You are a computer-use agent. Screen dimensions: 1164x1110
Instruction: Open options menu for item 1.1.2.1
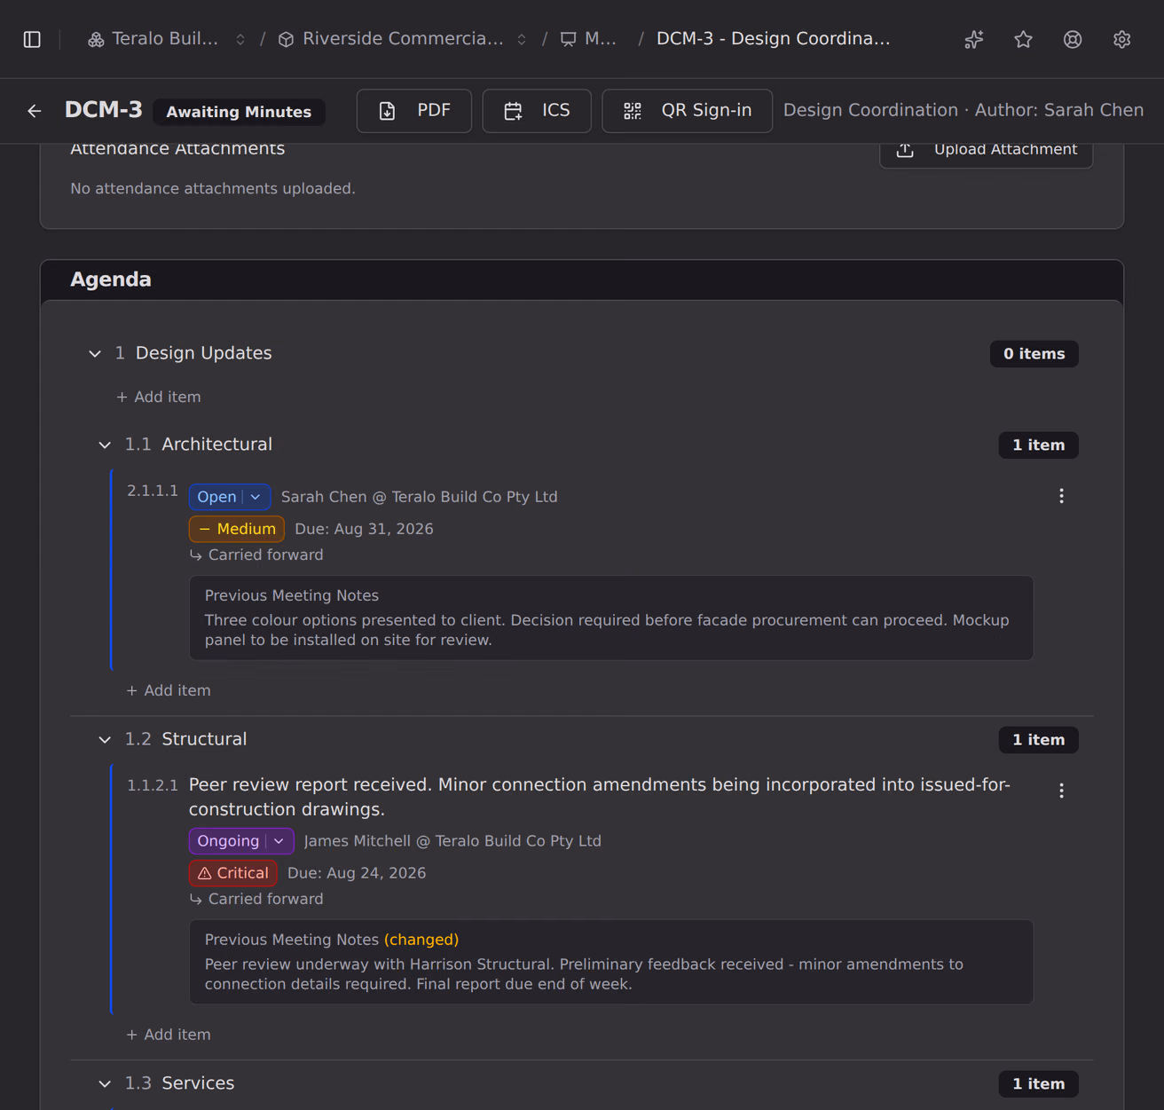[x=1061, y=791]
